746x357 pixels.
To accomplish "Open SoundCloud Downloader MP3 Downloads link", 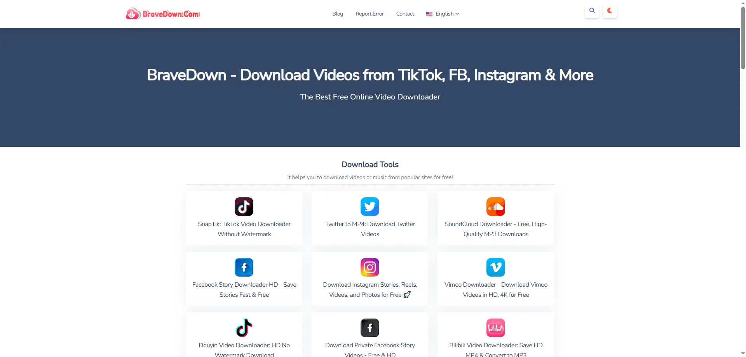I will 496,229.
